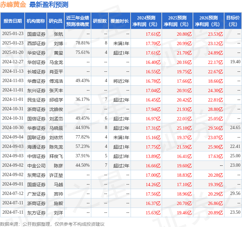Click the 数据来源 disclaimer footer text
The height and width of the screenshot is (227, 242).
52,224
